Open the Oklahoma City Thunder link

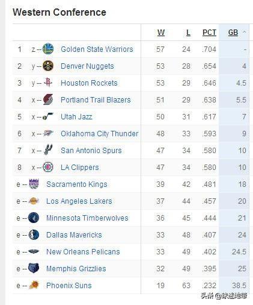[100, 133]
